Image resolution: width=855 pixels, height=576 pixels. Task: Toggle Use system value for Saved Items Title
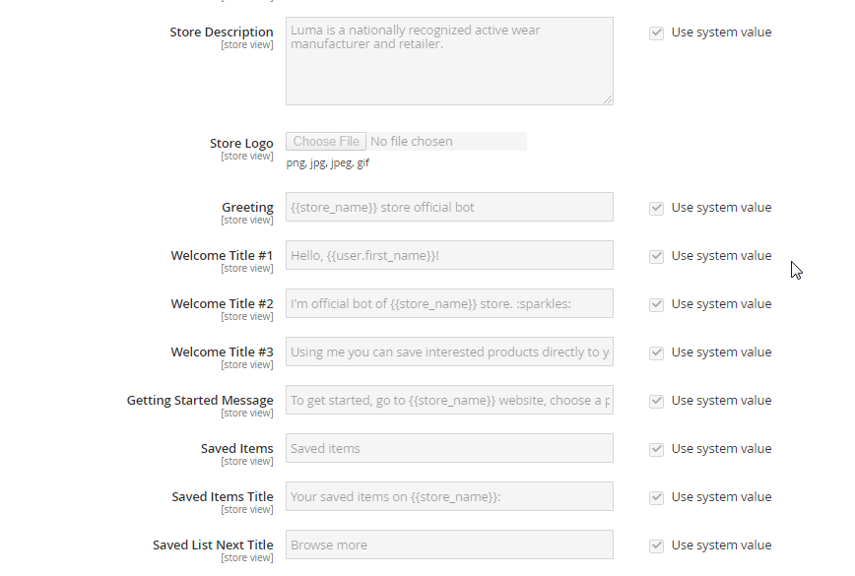click(656, 497)
